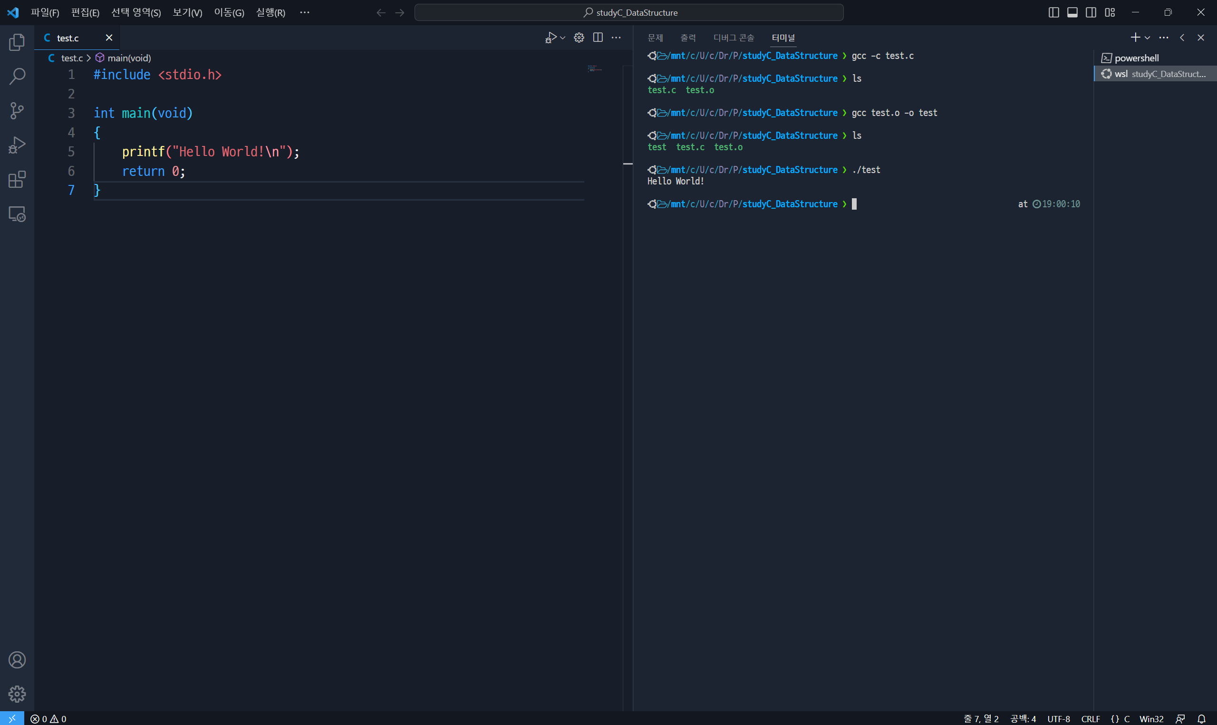Open the Explorer view in activity bar

click(17, 42)
